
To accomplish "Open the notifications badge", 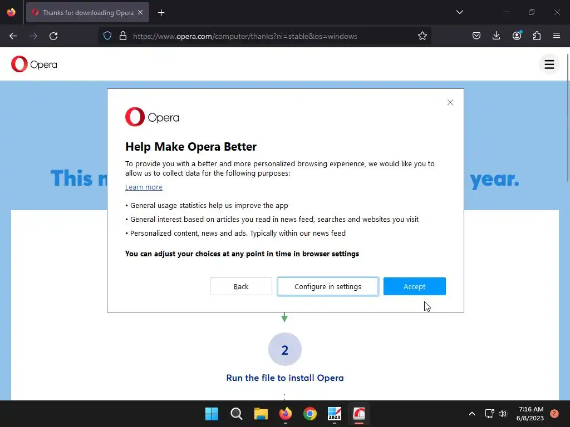I will coord(554,414).
